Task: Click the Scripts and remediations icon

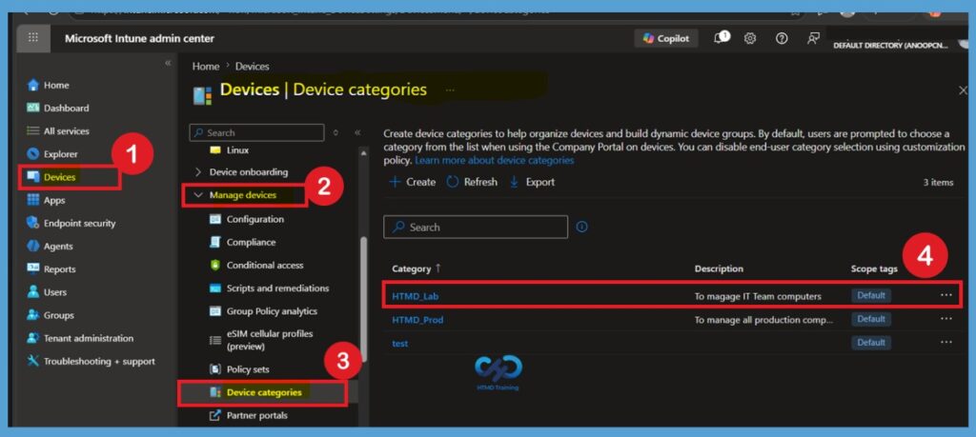Action: tap(215, 288)
